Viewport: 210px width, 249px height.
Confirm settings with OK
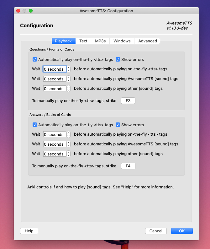coord(182,231)
